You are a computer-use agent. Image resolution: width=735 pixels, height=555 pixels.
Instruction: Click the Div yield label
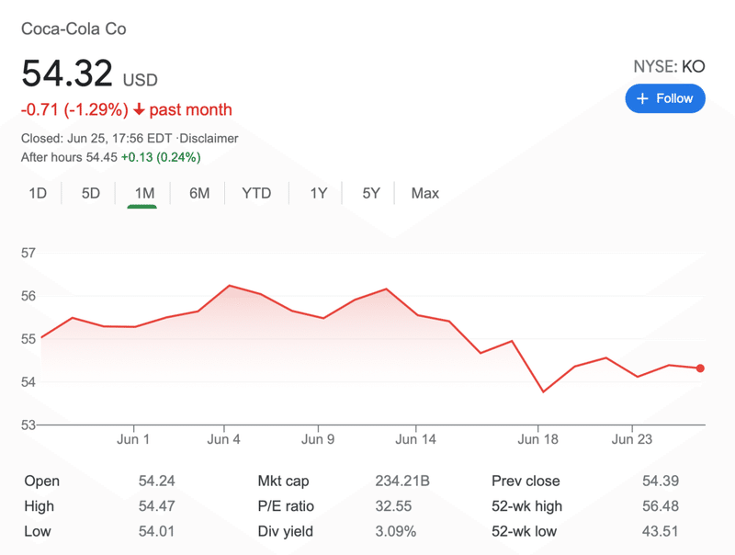(286, 531)
